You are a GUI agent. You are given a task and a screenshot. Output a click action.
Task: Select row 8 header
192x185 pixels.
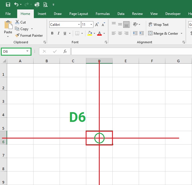(x=3, y=165)
